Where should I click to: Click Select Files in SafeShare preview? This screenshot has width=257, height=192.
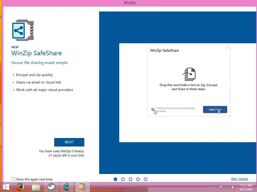215,109
